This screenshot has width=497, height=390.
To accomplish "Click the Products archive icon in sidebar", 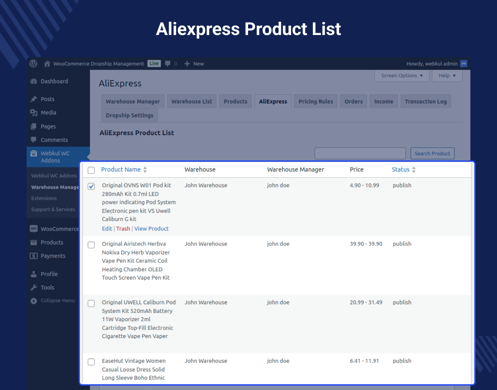I will 34,242.
